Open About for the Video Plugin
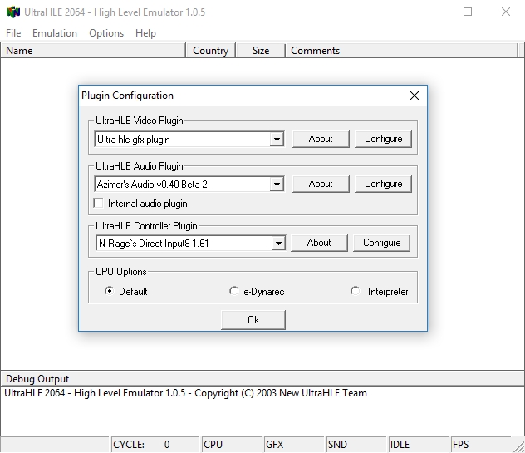This screenshot has width=525, height=453. (321, 139)
